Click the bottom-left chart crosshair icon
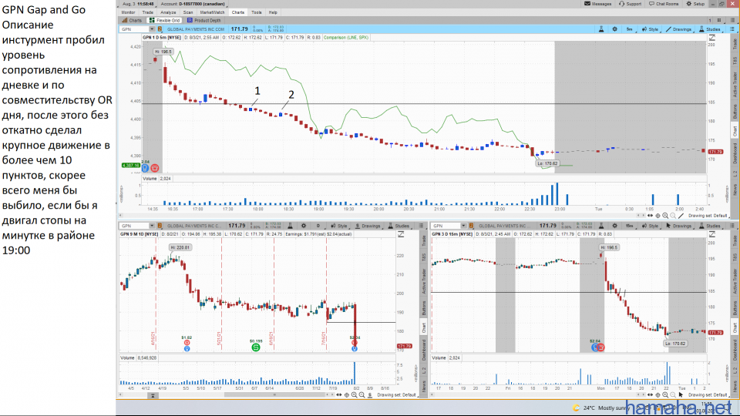This screenshot has width=740, height=416. coord(347,394)
